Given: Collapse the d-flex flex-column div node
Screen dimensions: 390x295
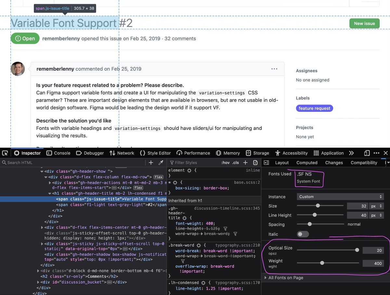Looking at the screenshot, I should point(46,177).
